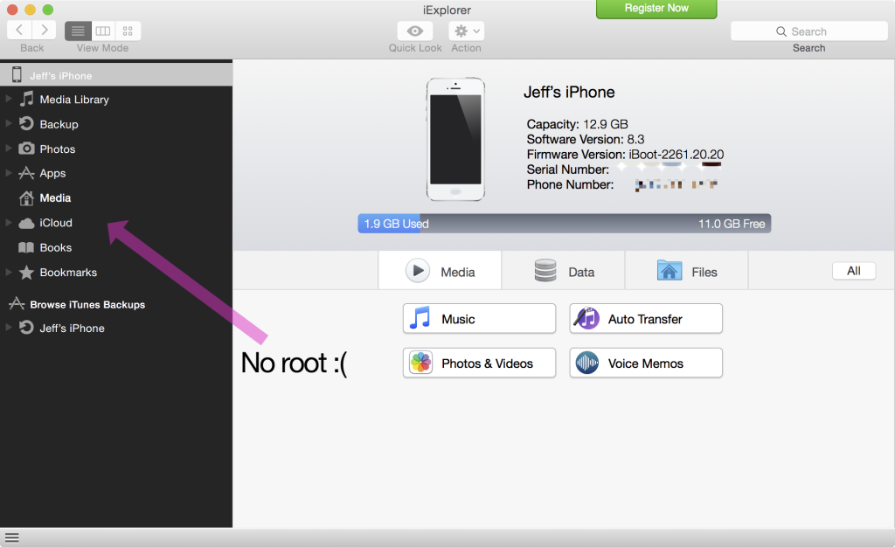Switch to the Files tab

point(687,272)
